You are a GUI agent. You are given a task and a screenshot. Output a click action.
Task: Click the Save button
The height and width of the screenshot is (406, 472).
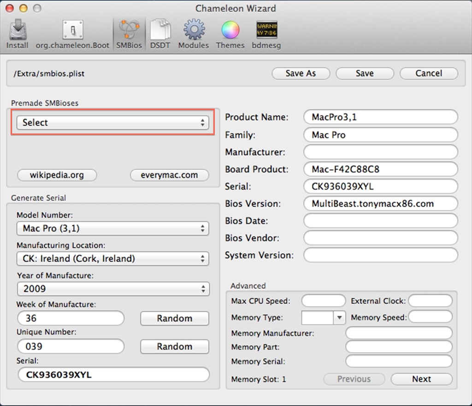tap(365, 73)
